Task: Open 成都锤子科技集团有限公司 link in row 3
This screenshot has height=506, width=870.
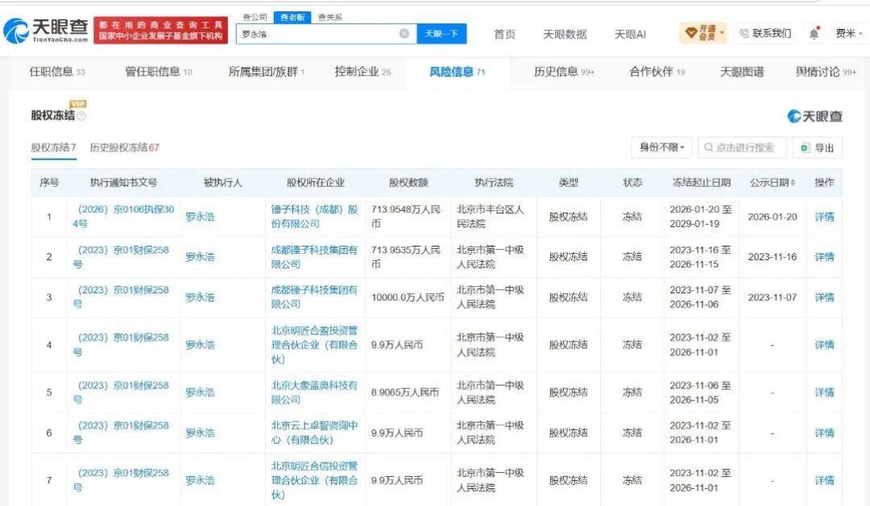Action: 314,297
